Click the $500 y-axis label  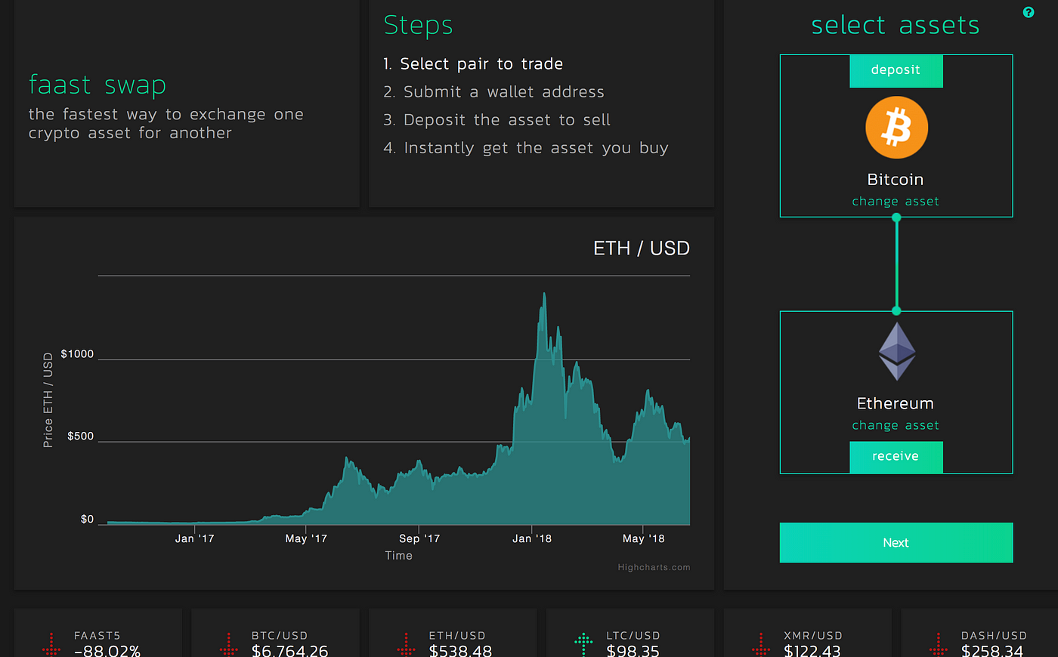[80, 436]
